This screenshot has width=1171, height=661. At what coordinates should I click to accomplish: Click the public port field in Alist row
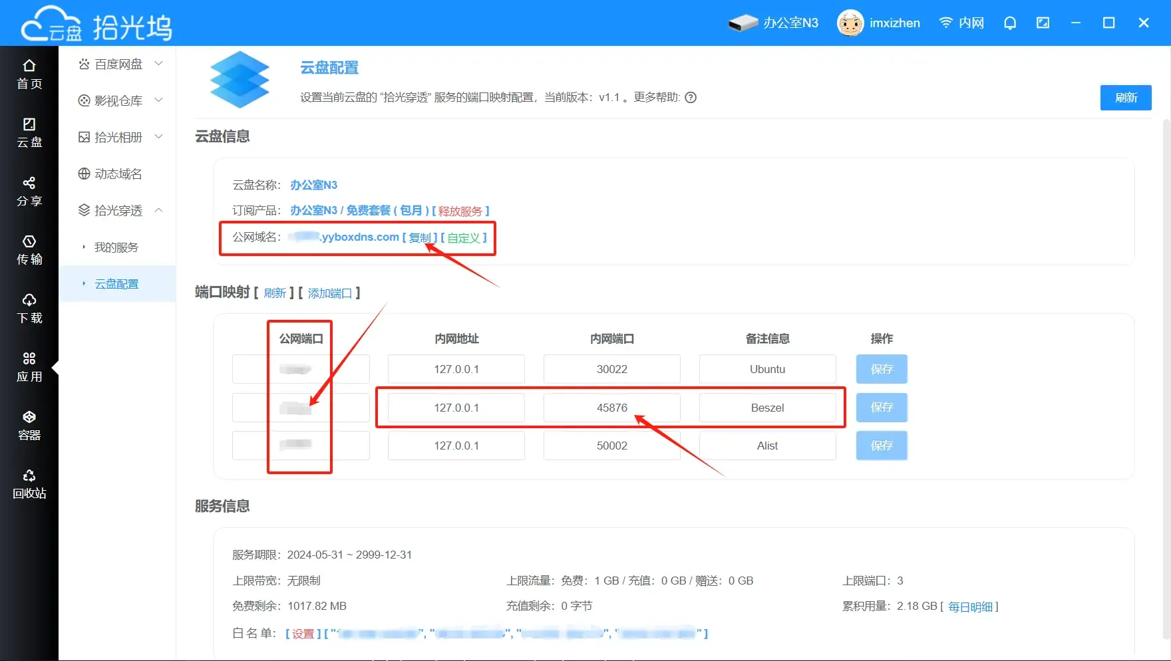click(x=301, y=446)
